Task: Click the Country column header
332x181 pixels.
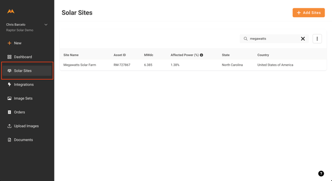Action: 263,55
